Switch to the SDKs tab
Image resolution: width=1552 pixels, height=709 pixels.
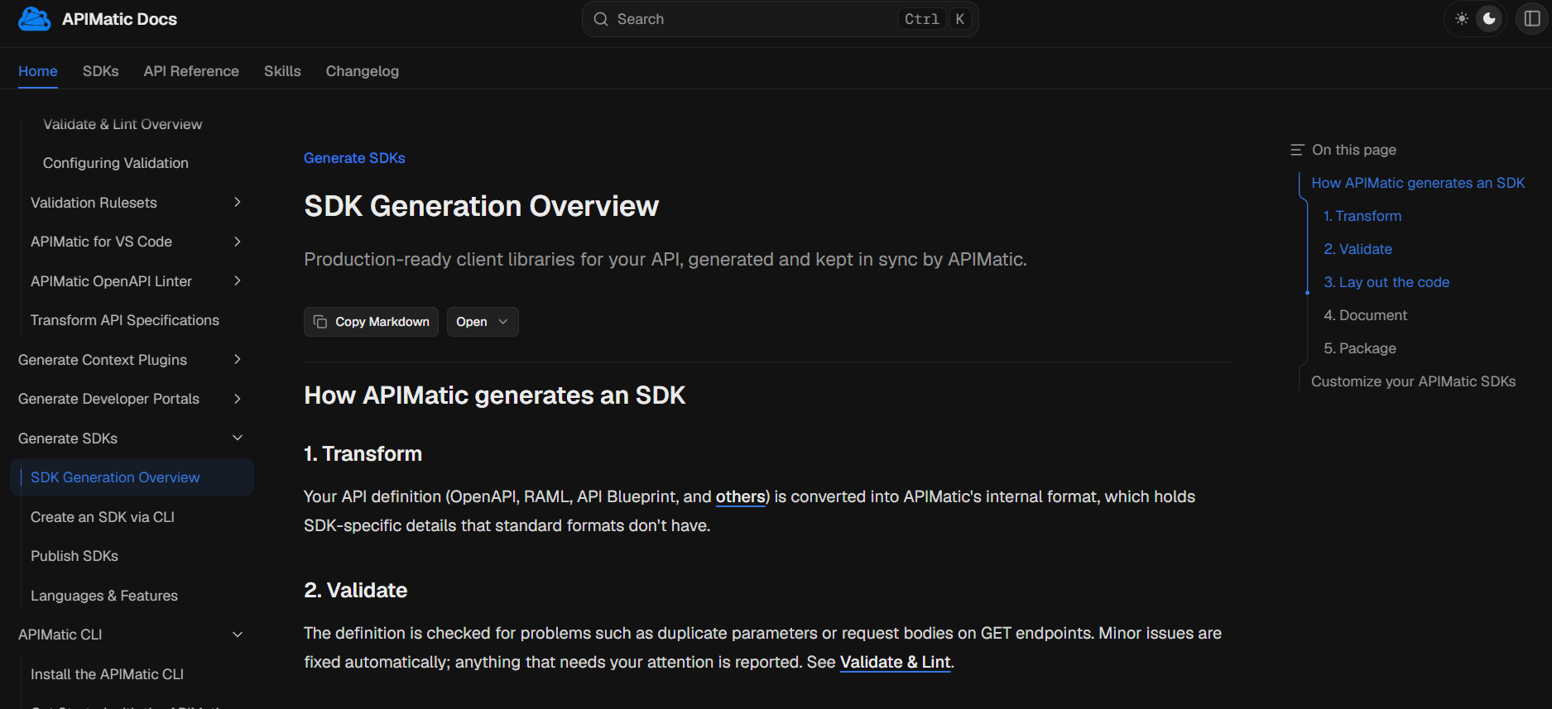coord(101,71)
